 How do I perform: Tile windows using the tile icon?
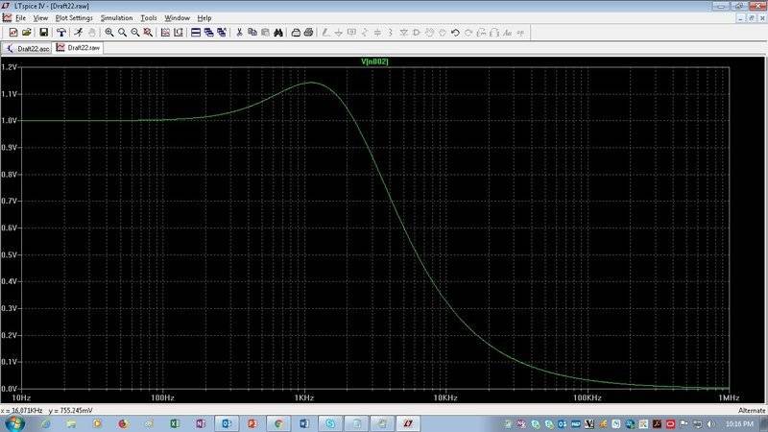pyautogui.click(x=196, y=32)
